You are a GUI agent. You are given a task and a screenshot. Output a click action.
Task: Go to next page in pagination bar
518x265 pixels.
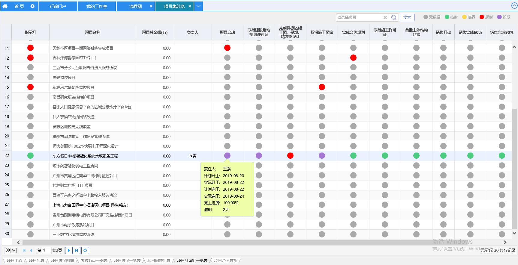68,250
